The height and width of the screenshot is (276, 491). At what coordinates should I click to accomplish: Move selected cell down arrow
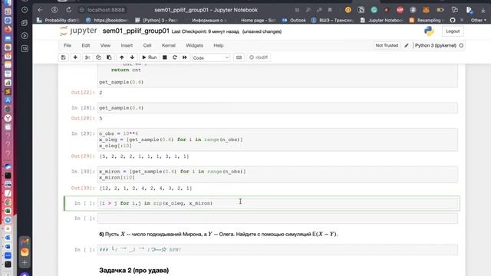click(x=132, y=58)
